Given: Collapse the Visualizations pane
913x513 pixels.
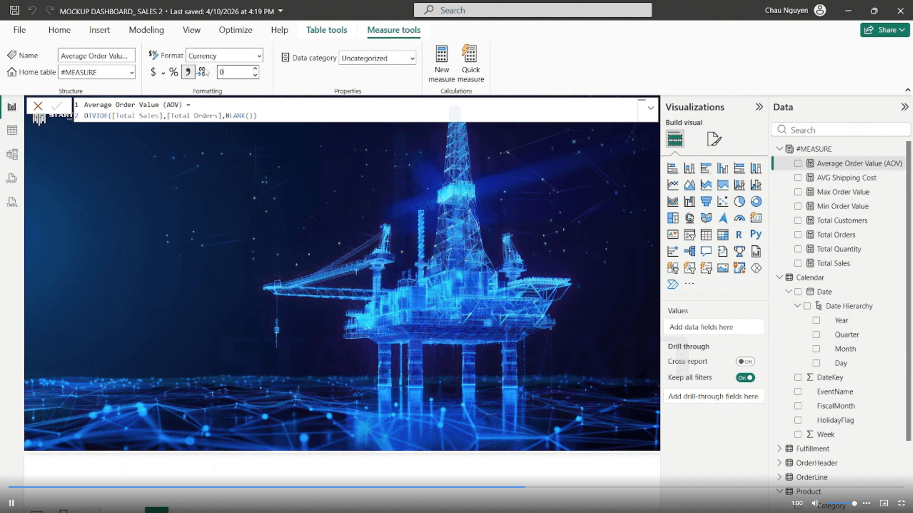Looking at the screenshot, I should [759, 107].
